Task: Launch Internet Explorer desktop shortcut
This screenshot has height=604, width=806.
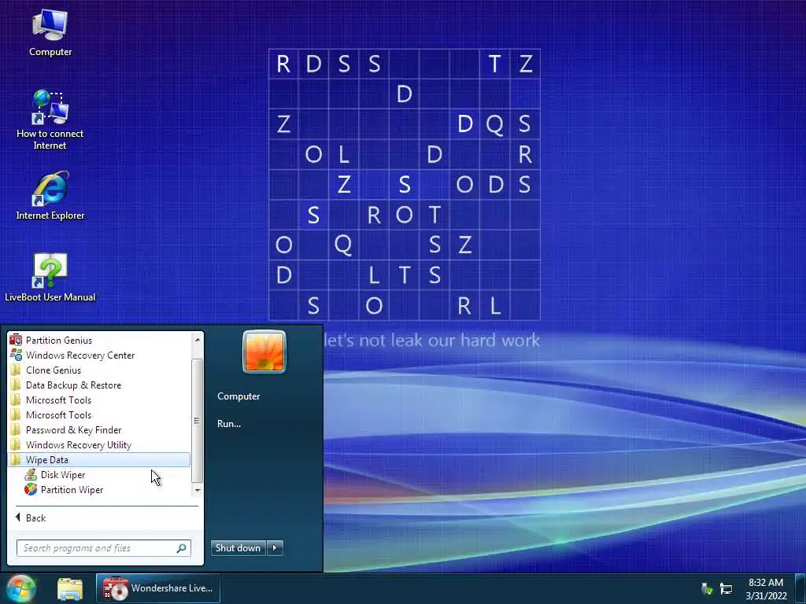Action: 50,196
